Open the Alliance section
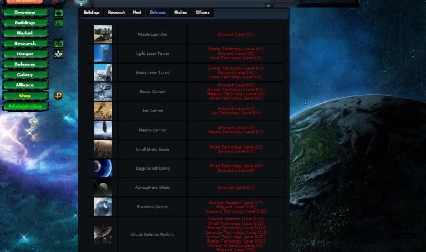 [x=25, y=85]
